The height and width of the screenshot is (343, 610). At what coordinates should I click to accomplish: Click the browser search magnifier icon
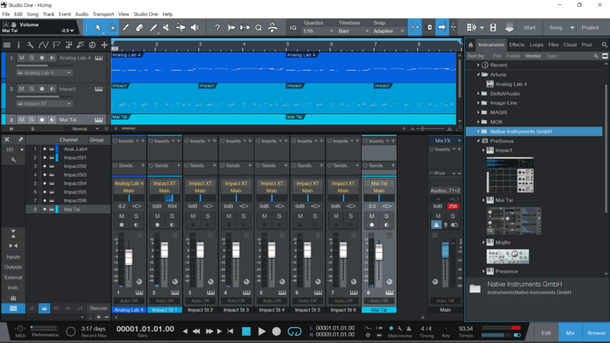coord(604,45)
